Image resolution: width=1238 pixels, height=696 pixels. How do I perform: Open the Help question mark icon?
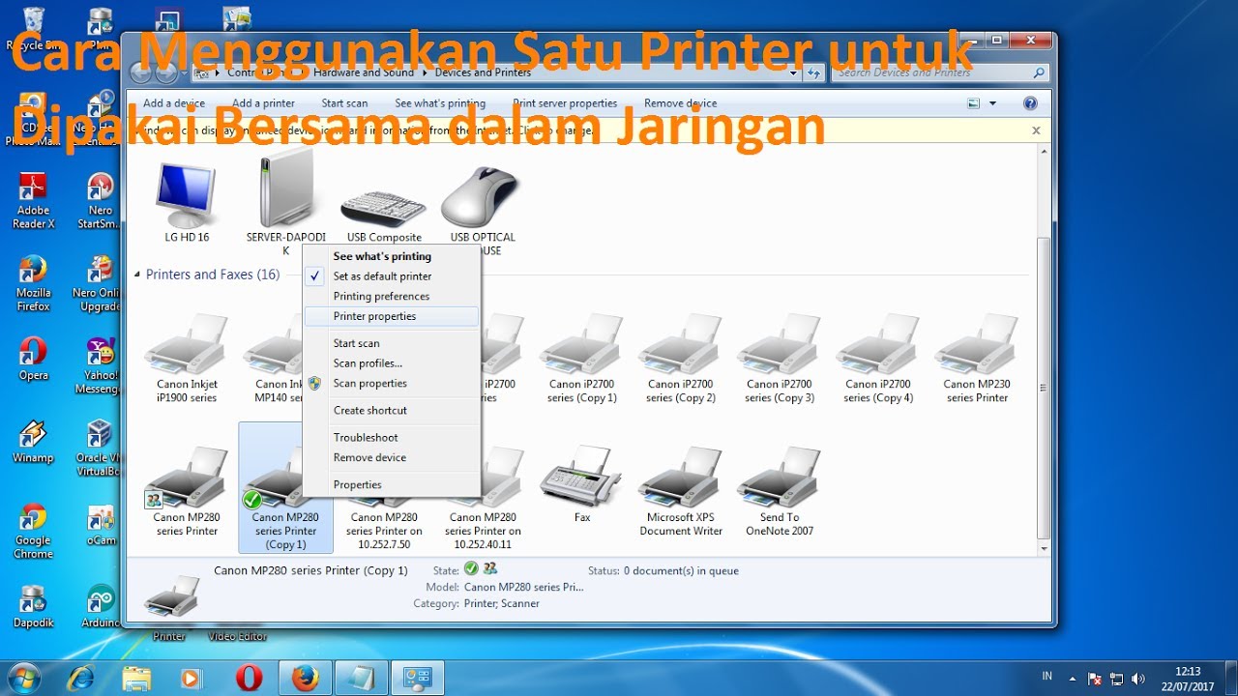[x=1030, y=103]
